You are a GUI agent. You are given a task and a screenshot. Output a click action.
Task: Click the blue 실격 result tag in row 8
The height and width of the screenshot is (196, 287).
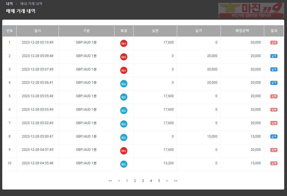(x=274, y=136)
